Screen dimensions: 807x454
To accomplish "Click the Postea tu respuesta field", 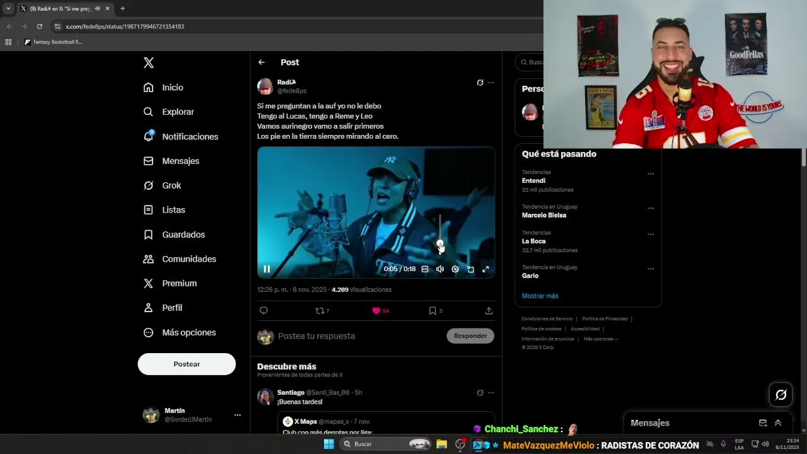I will point(359,336).
